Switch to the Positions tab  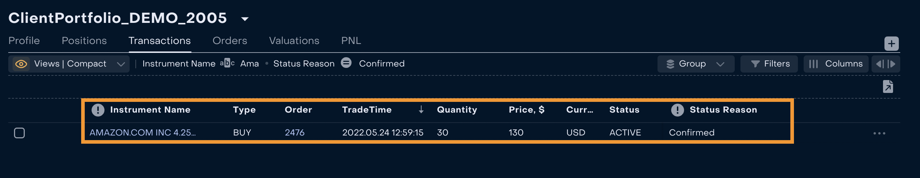pyautogui.click(x=84, y=41)
